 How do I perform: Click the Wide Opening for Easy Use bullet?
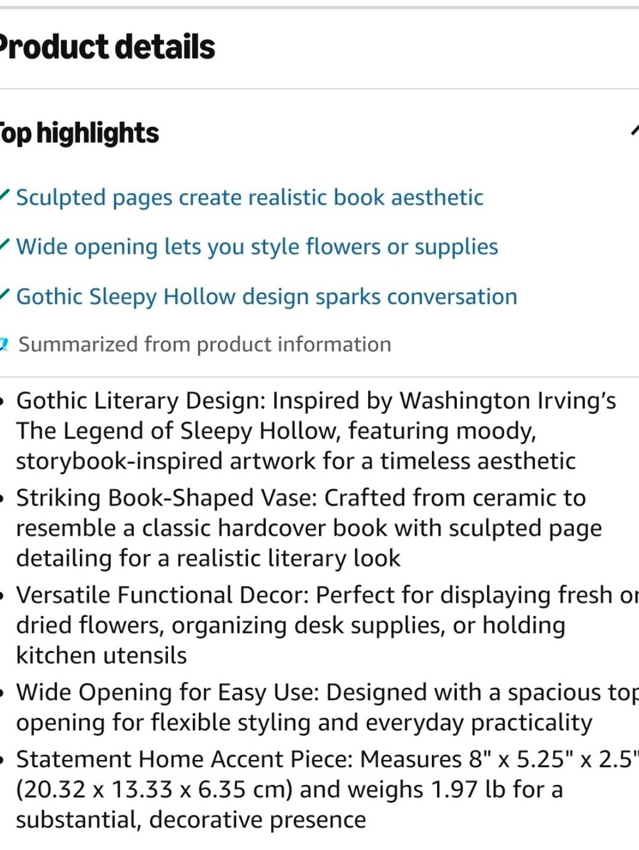coord(327,707)
